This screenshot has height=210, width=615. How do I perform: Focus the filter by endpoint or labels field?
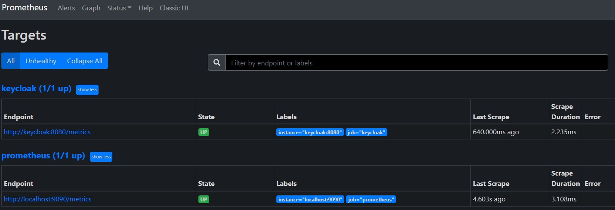[x=417, y=62]
